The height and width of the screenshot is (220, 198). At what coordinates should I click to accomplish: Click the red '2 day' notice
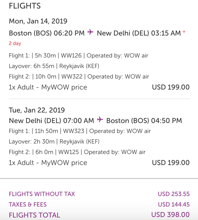15,43
